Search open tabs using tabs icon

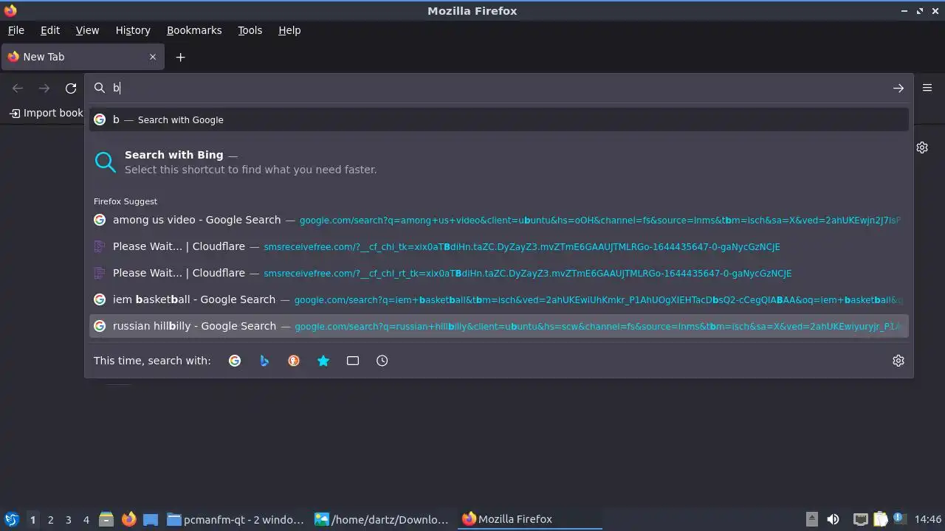pos(353,361)
